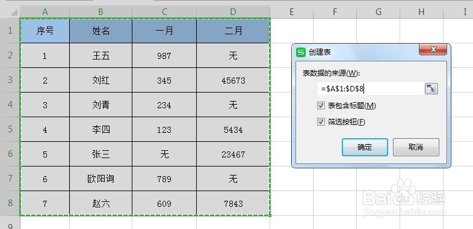Image resolution: width=473 pixels, height=229 pixels.
Task: Click the cell containing 刘青
Action: [x=100, y=105]
